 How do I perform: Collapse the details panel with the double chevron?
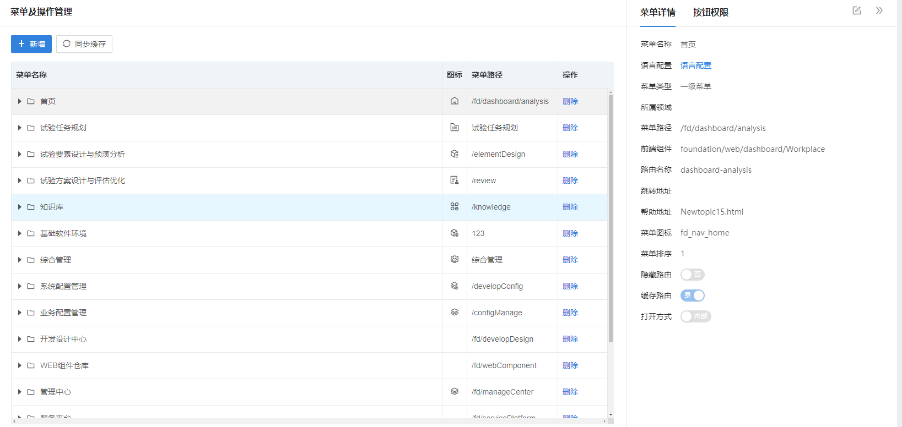(879, 10)
